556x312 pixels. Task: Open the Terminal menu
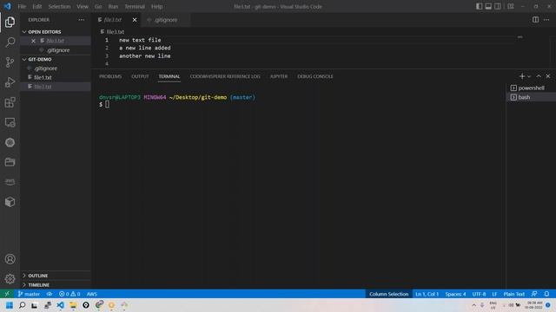[135, 6]
